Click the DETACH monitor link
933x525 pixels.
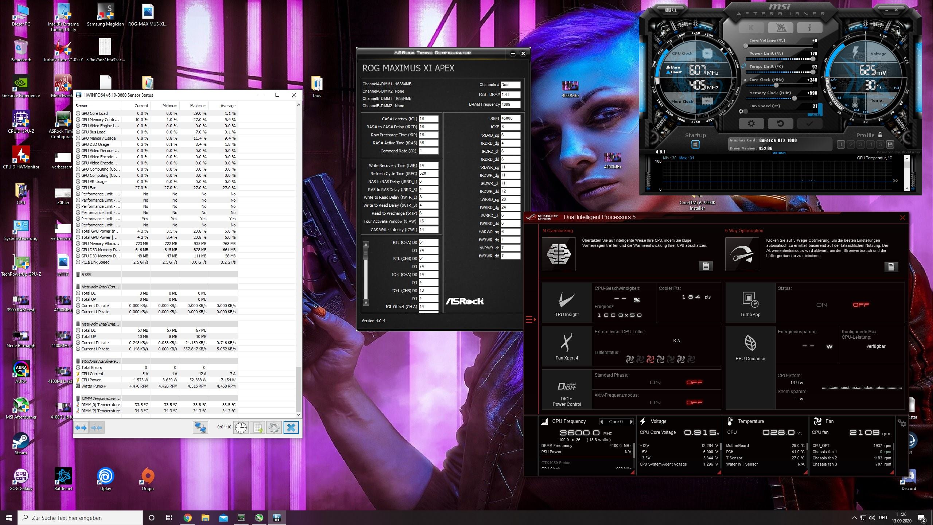point(779,153)
